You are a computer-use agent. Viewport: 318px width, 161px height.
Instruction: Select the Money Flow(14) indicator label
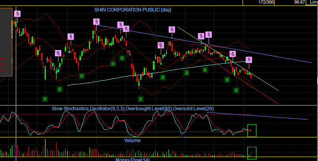click(x=133, y=159)
